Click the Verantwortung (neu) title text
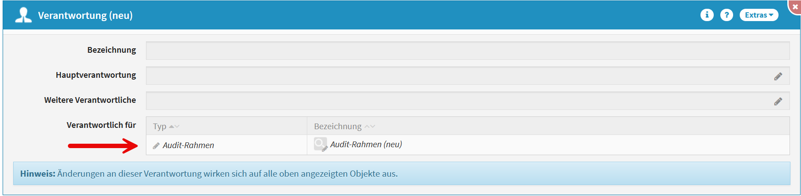Screen dimensions: 801x196 [85, 15]
